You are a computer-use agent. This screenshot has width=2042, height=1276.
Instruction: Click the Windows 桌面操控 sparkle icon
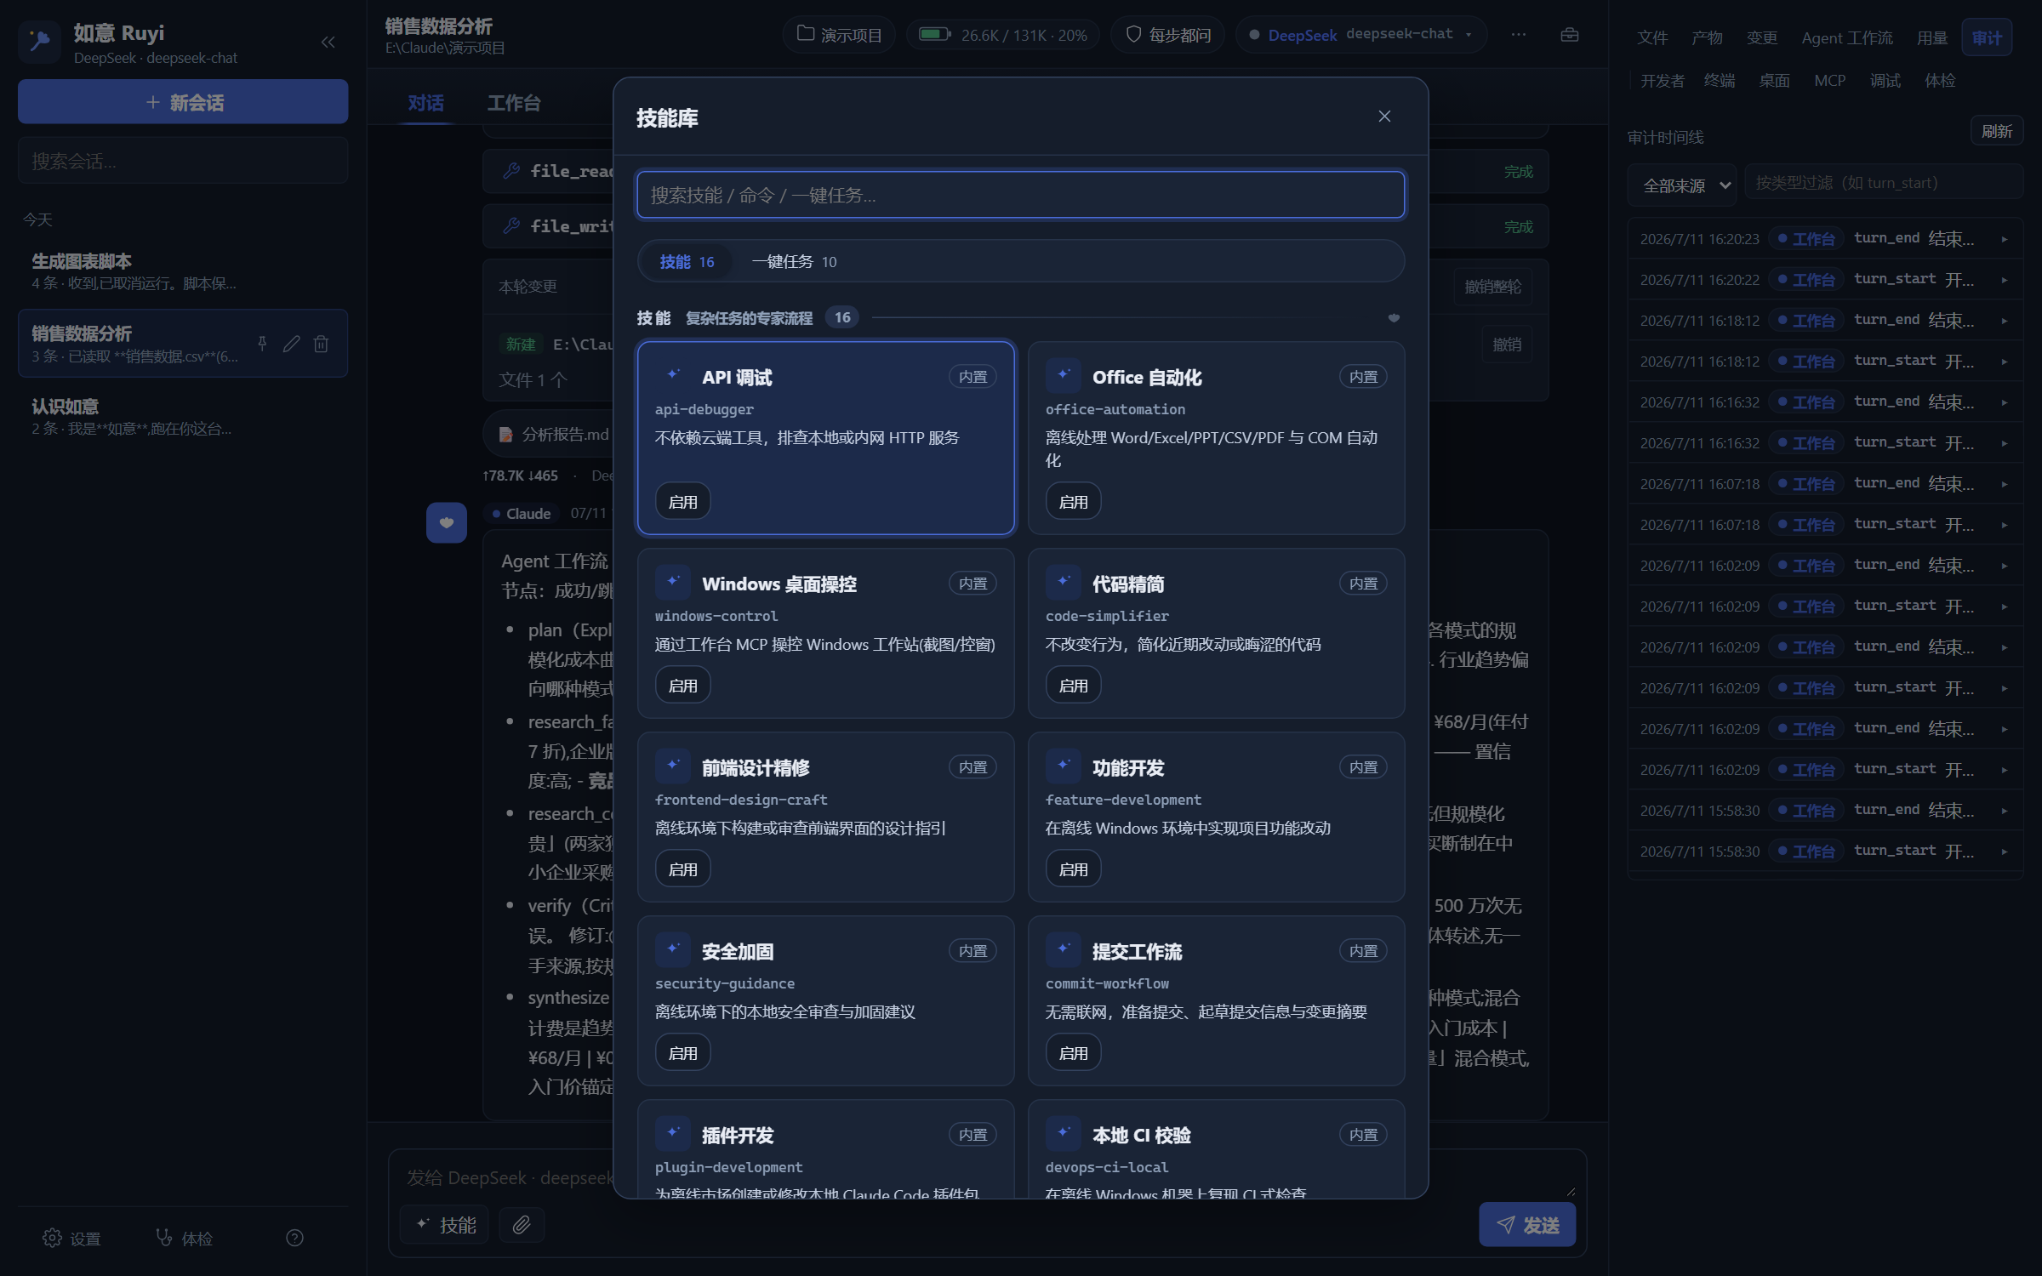pyautogui.click(x=673, y=581)
